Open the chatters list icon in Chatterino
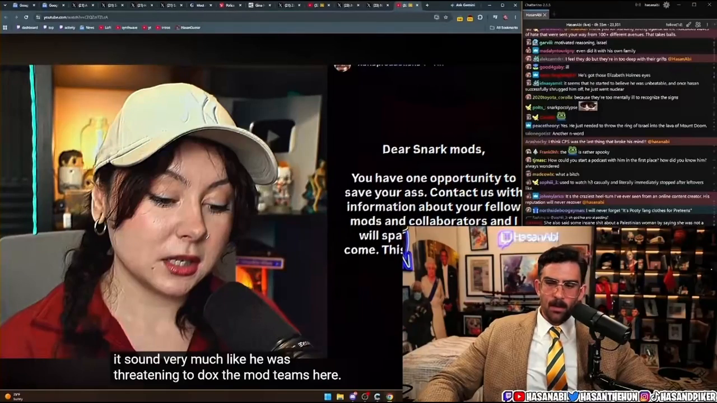 click(x=698, y=25)
